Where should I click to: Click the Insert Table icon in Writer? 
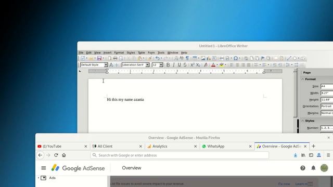click(x=195, y=58)
